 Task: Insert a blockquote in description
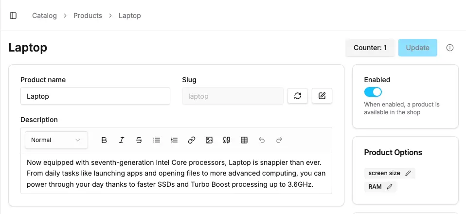[x=227, y=140]
